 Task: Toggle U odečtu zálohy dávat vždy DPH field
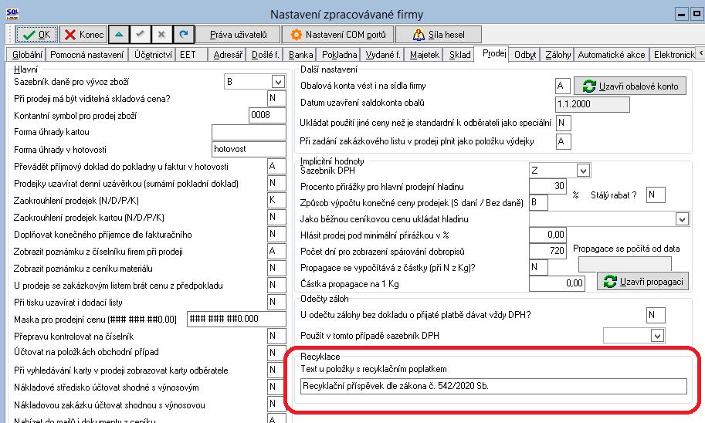(656, 316)
